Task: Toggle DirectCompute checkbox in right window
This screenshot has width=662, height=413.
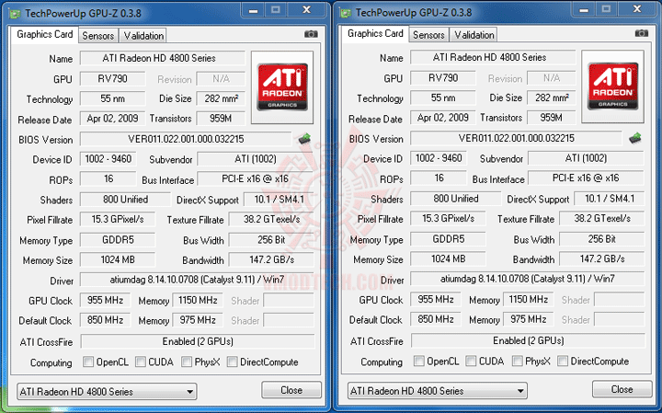Action: pyautogui.click(x=563, y=361)
